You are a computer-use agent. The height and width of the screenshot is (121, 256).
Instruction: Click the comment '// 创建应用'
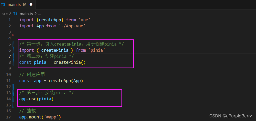pyautogui.click(x=32, y=75)
